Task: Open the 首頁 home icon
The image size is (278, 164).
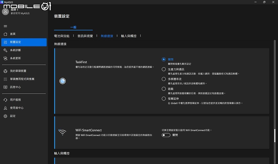Action: (x=5, y=34)
